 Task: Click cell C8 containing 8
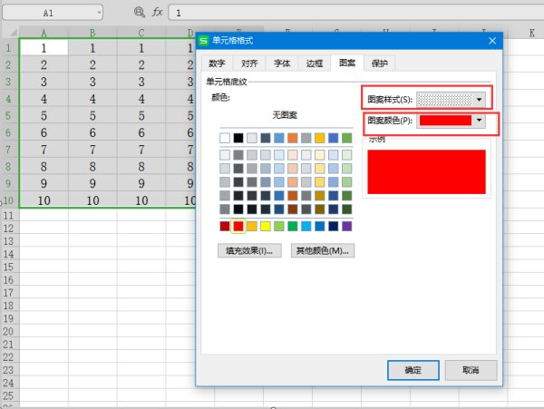pyautogui.click(x=141, y=167)
